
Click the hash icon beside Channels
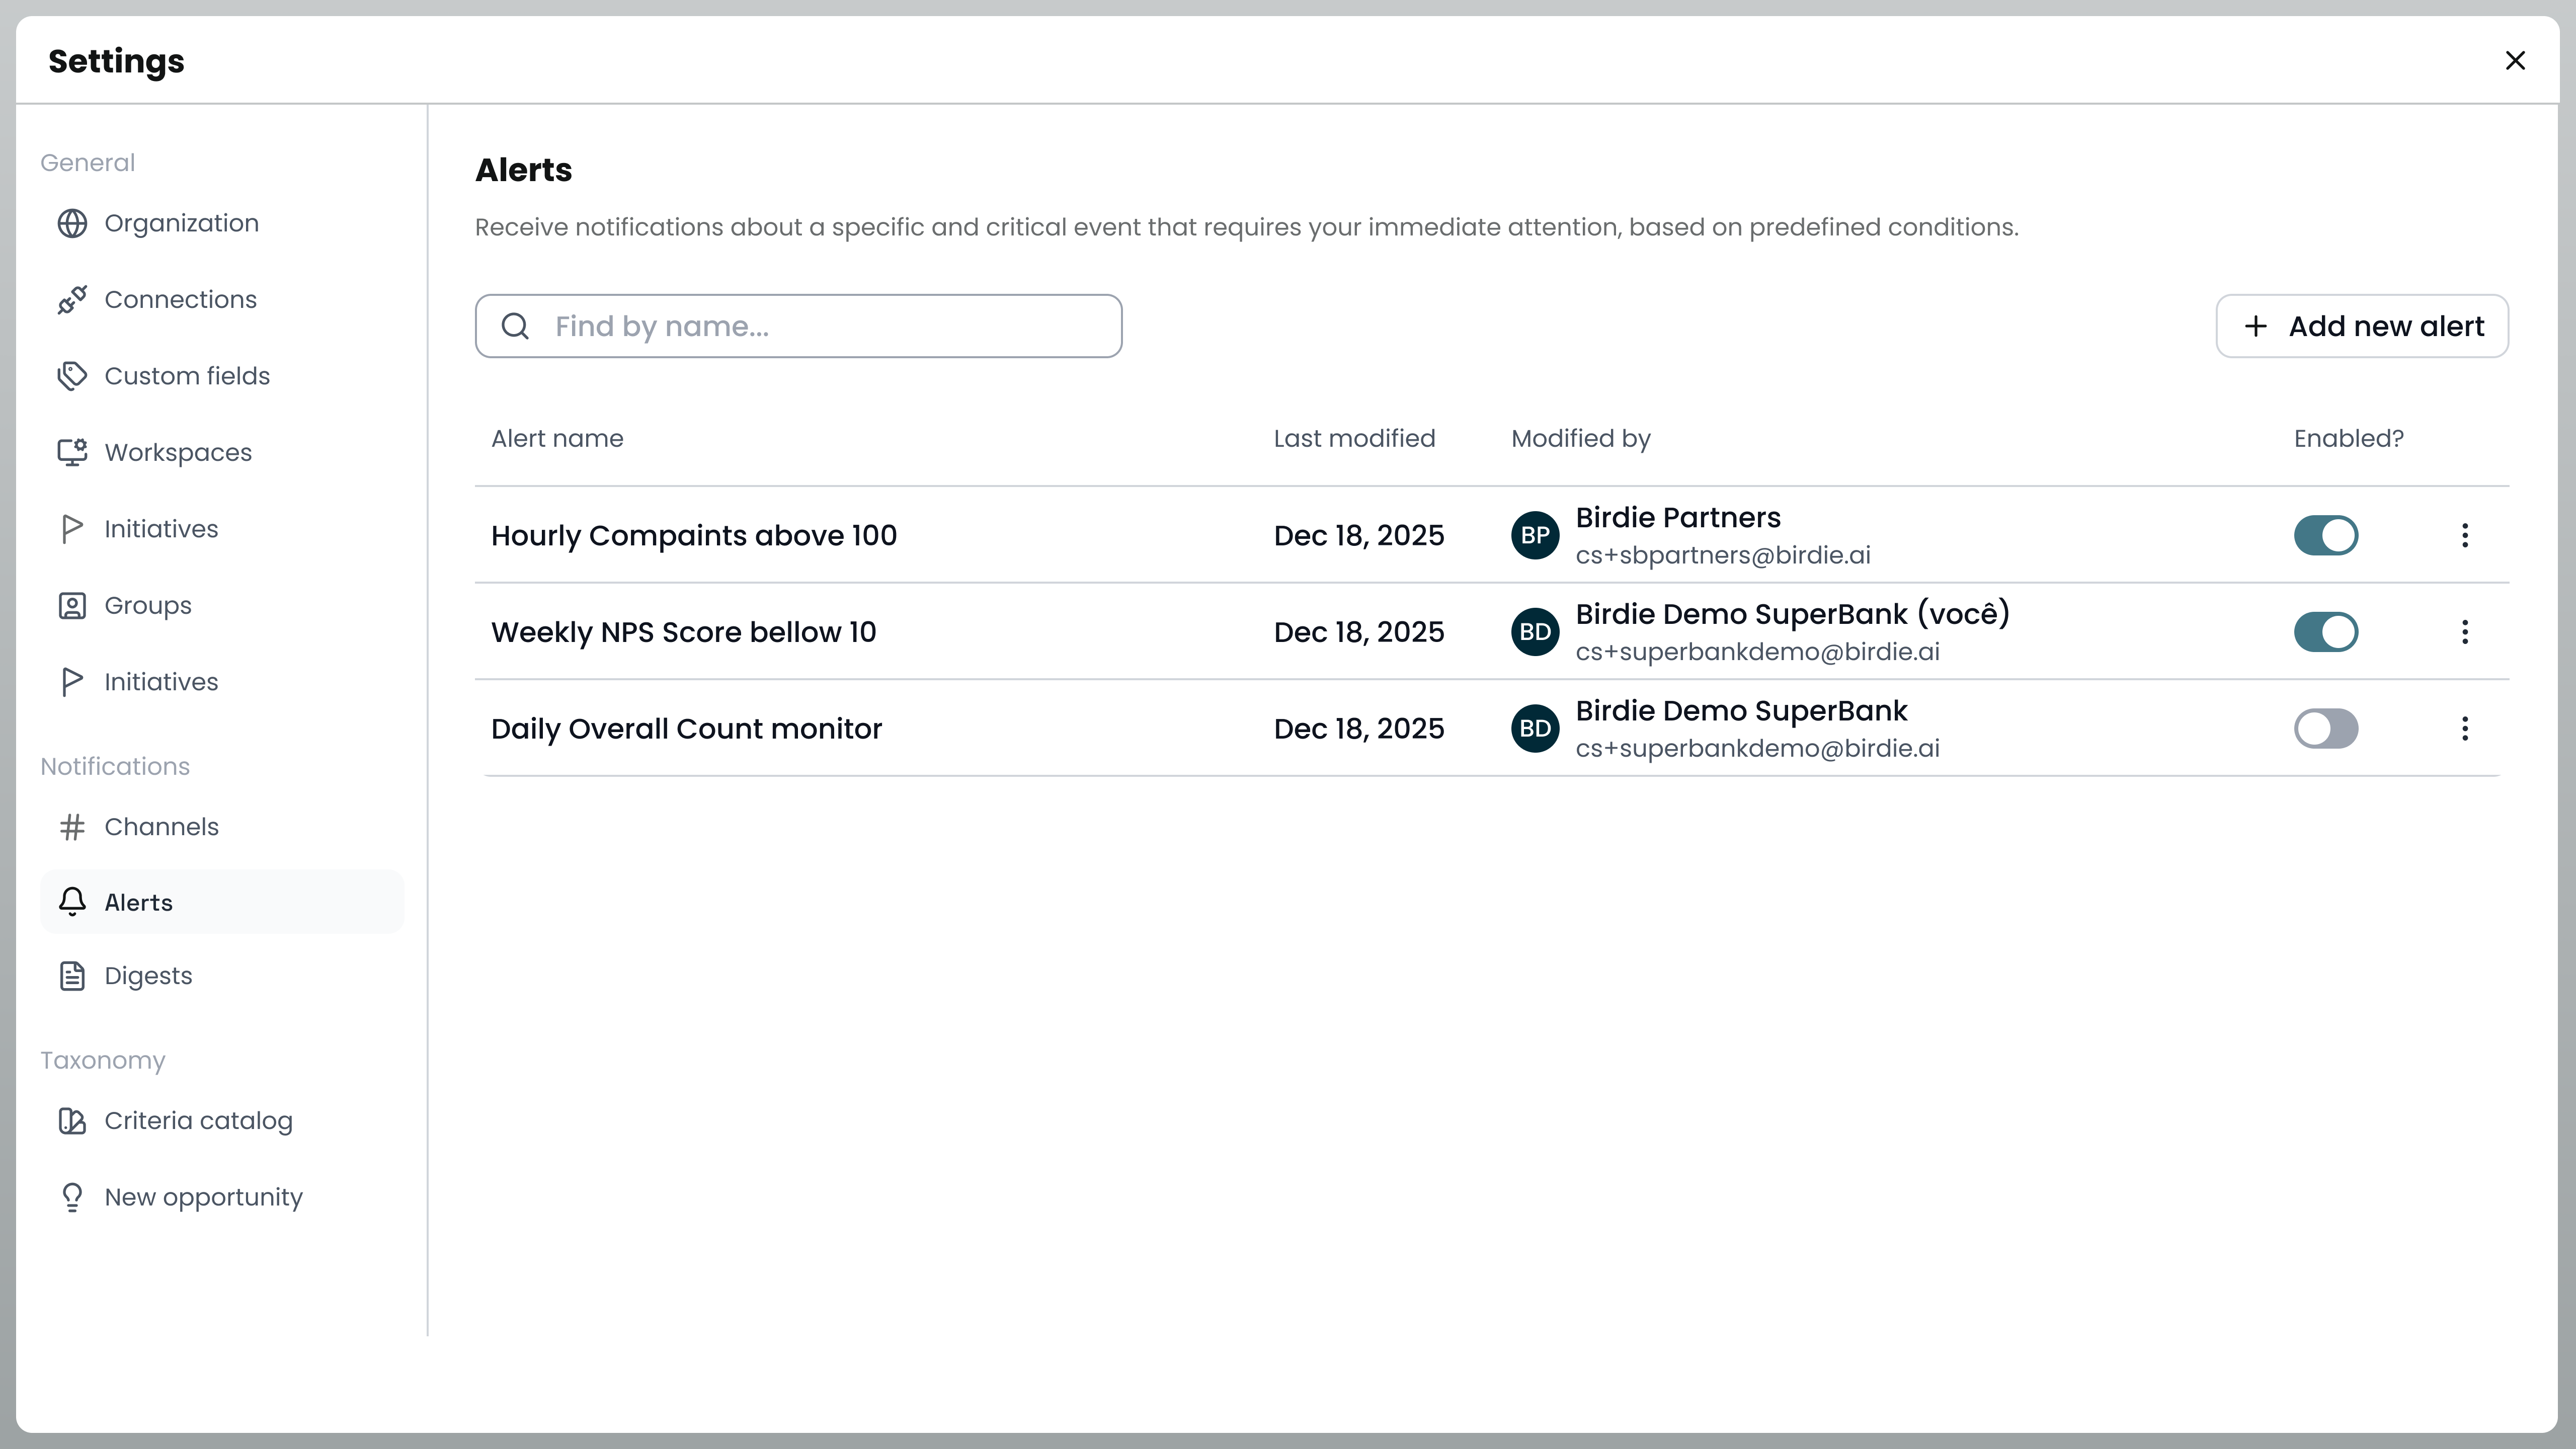coord(72,827)
